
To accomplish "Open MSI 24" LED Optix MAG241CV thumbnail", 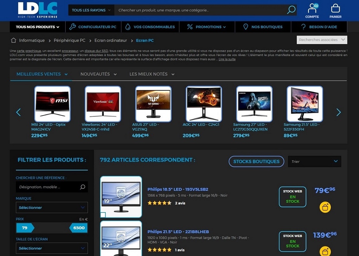I will tap(52, 104).
